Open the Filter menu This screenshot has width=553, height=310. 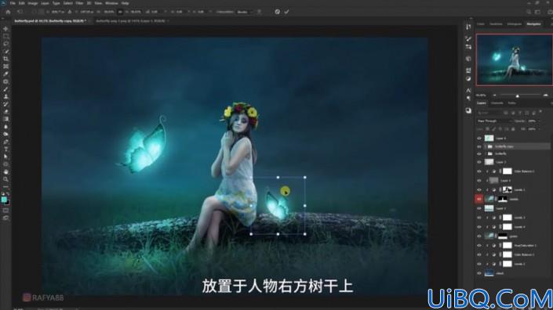[x=79, y=3]
